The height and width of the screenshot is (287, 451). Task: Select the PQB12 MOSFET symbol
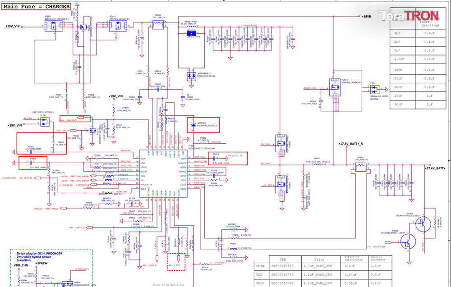[x=118, y=26]
